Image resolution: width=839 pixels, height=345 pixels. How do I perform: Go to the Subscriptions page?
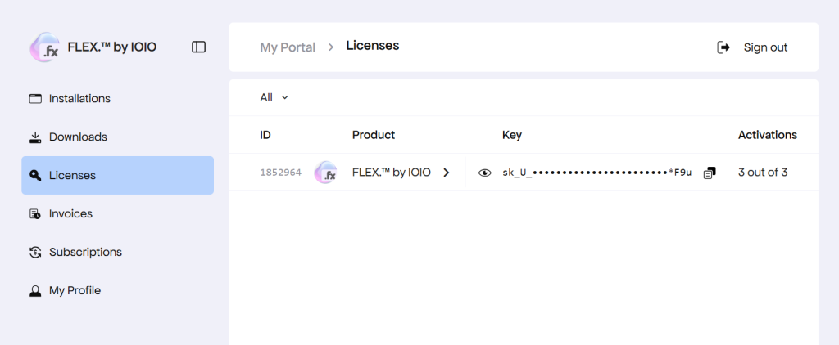pyautogui.click(x=85, y=253)
